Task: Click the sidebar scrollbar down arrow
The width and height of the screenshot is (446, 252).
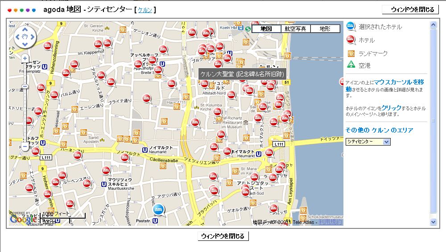Action: (433, 222)
